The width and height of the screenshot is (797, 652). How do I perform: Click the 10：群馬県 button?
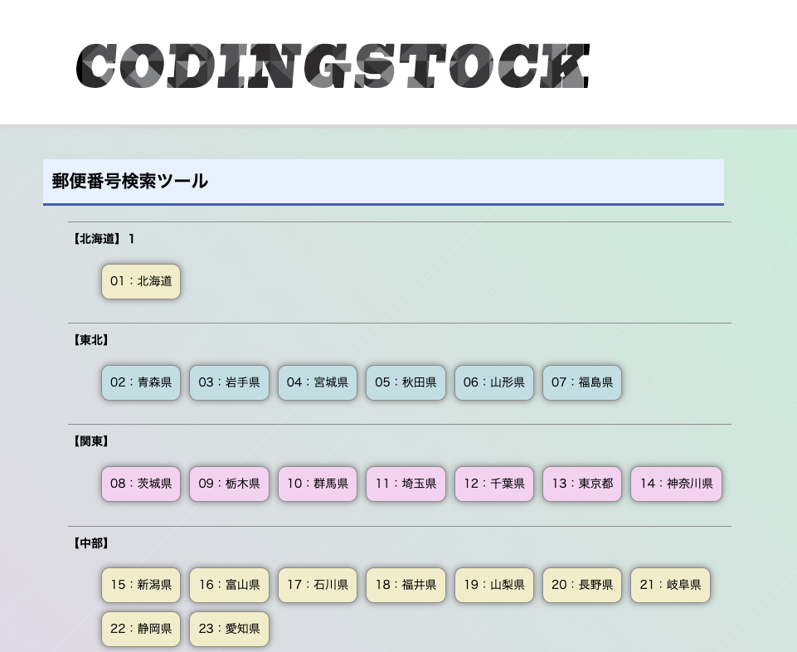click(318, 484)
